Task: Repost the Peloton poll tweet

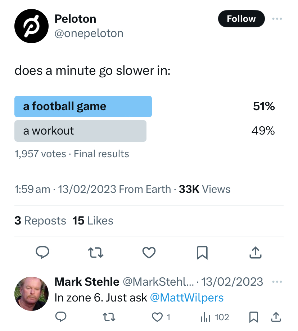Action: [96, 253]
